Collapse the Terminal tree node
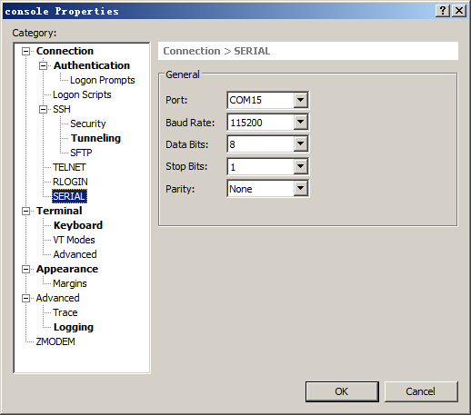 coord(26,211)
